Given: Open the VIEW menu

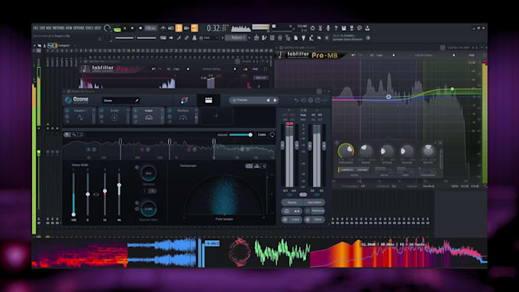Looking at the screenshot, I should coord(68,28).
